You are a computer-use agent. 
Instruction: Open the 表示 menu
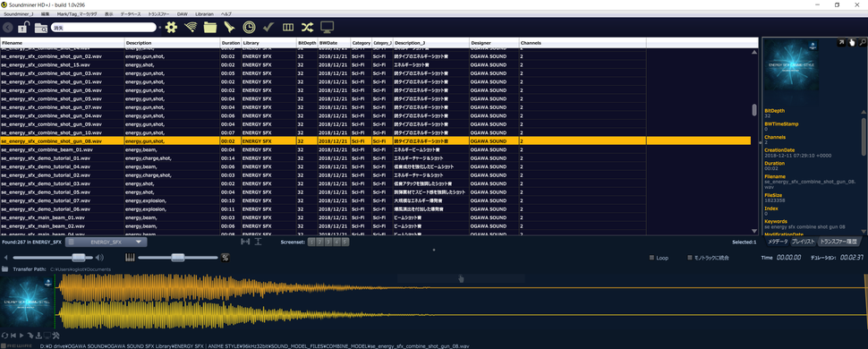pyautogui.click(x=109, y=13)
